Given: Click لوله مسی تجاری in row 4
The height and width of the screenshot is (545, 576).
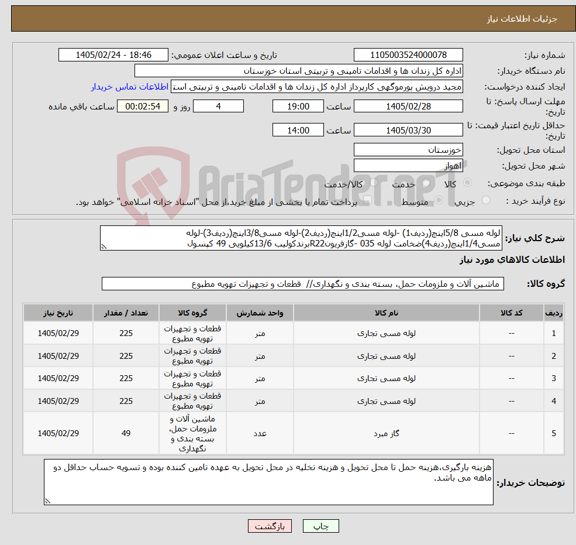Looking at the screenshot, I should tap(387, 401).
